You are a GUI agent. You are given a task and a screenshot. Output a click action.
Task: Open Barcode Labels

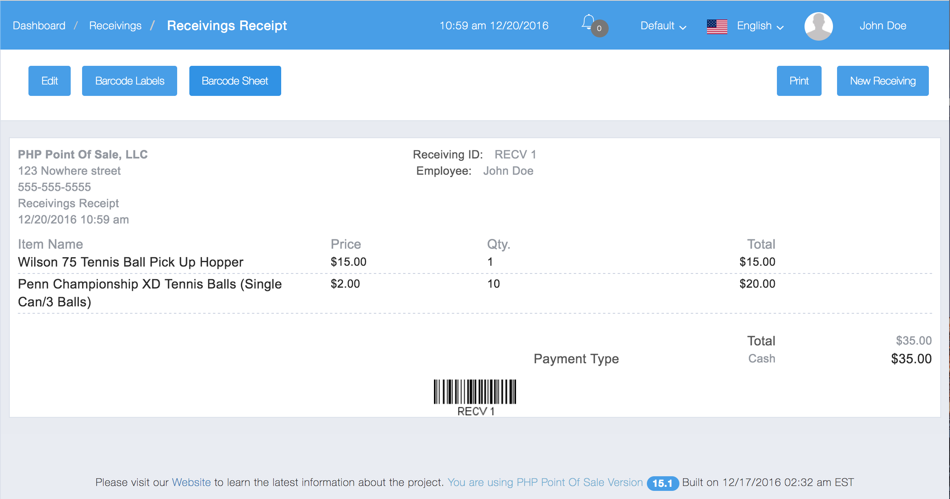pos(130,81)
